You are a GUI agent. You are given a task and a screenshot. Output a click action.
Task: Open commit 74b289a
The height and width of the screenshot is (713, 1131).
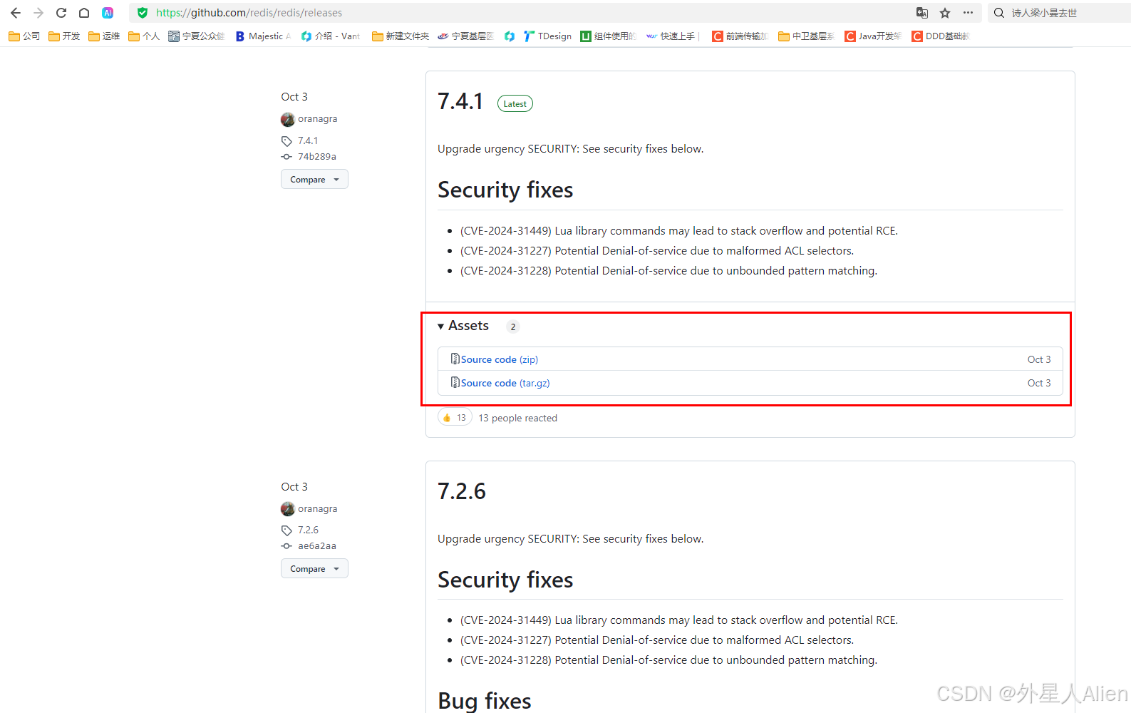(x=317, y=156)
